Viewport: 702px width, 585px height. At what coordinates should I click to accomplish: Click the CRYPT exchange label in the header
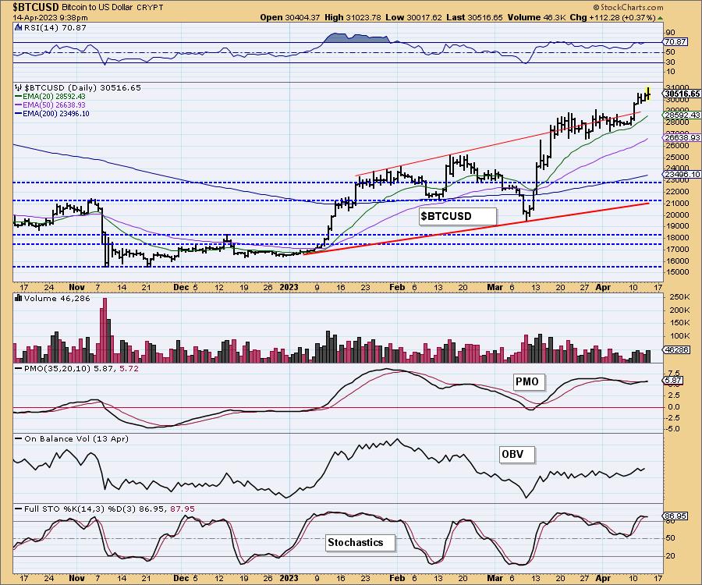(151, 8)
